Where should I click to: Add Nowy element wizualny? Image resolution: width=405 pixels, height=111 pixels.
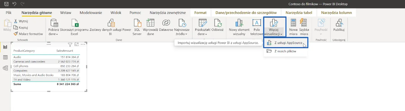pyautogui.click(x=239, y=27)
